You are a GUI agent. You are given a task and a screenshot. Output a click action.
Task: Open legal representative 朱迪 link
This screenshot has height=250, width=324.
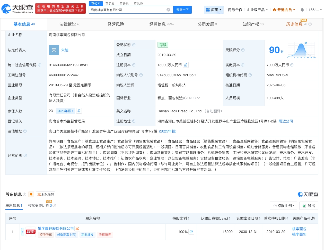[x=65, y=50]
